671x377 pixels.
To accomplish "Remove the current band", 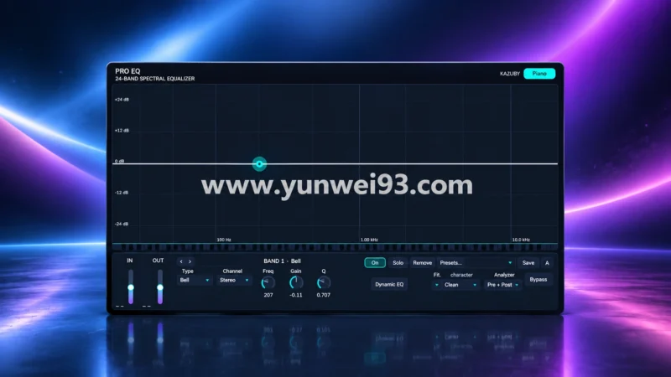I will point(423,263).
